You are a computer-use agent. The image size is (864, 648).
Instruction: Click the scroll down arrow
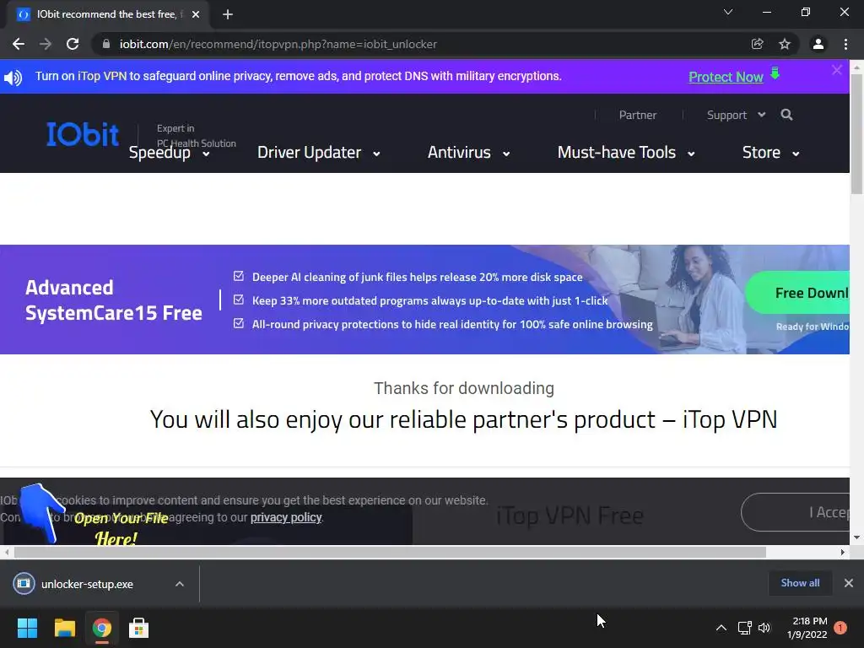pos(856,537)
